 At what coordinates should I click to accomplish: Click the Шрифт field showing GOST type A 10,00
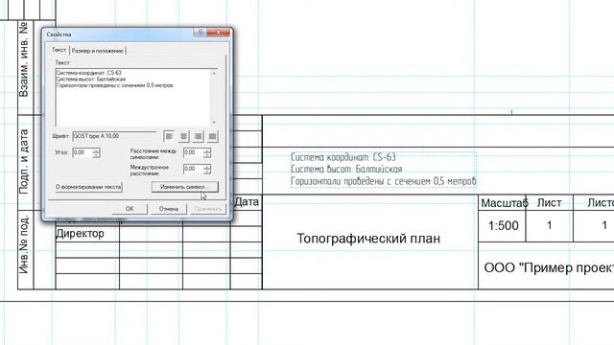point(114,136)
